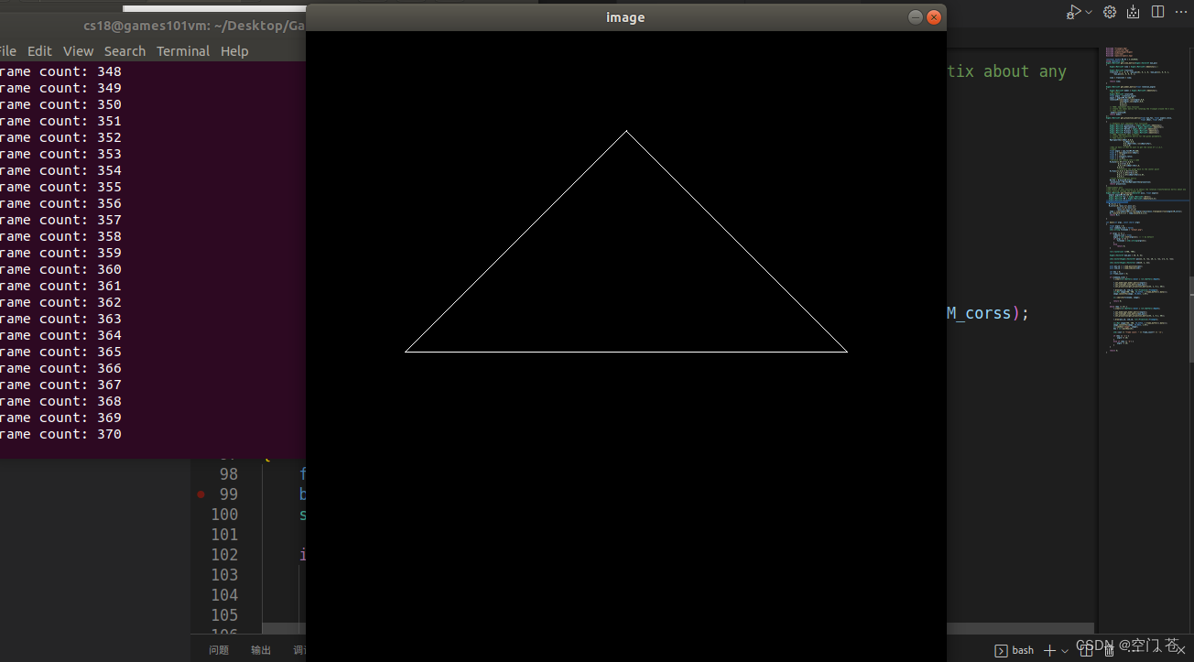The height and width of the screenshot is (662, 1194).
Task: Open the Search menu in the terminal
Action: coord(125,51)
